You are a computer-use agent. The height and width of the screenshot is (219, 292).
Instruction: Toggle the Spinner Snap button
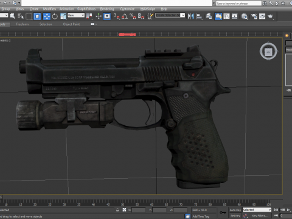coord(141,16)
